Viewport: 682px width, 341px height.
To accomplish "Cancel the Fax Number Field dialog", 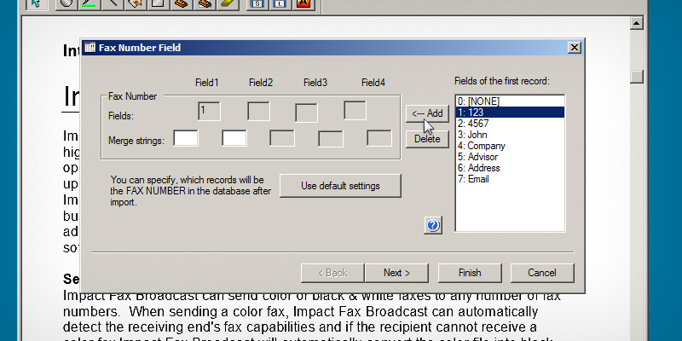I will pos(542,273).
